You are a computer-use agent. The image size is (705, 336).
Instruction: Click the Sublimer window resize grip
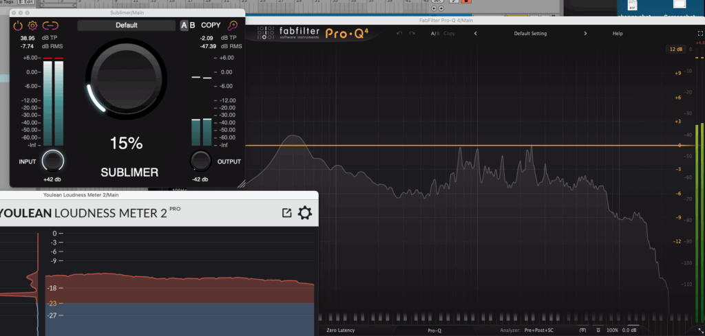(242, 183)
